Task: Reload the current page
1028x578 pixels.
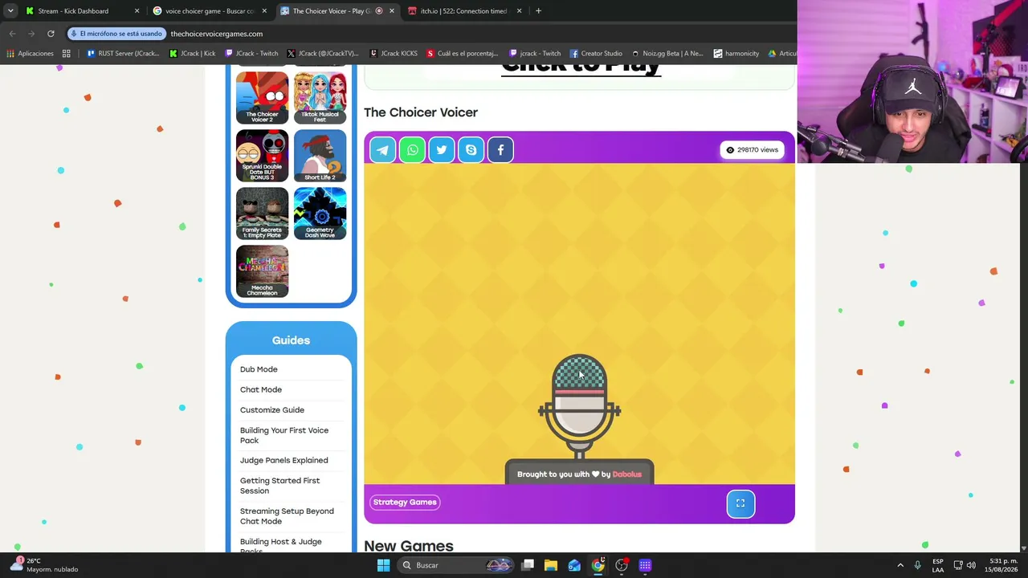Action: pyautogui.click(x=51, y=34)
